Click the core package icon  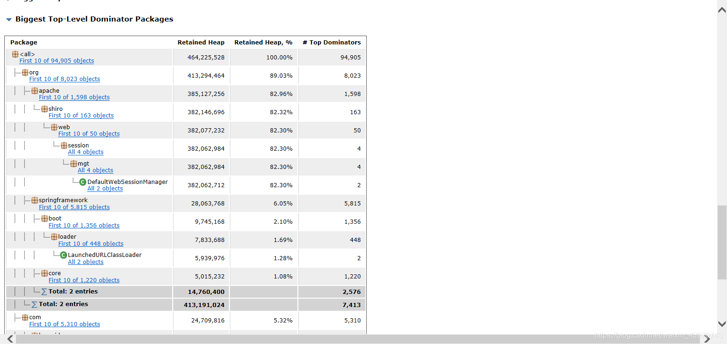[45, 273]
